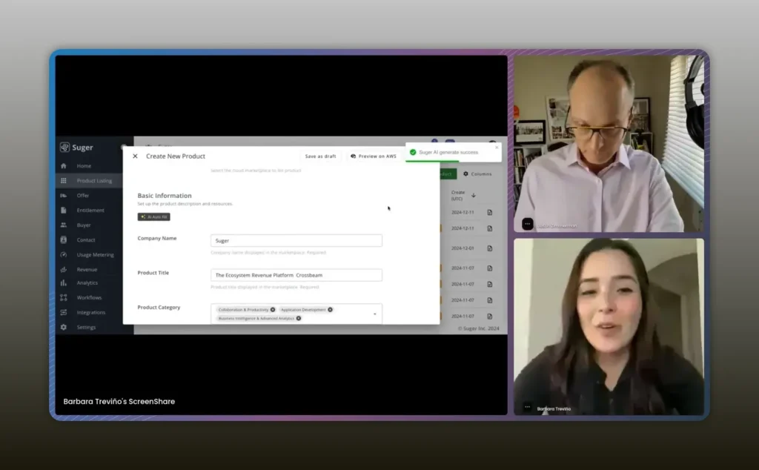Remove Business Intelligence & Advanced Analytics tag
This screenshot has height=470, width=759.
(299, 318)
